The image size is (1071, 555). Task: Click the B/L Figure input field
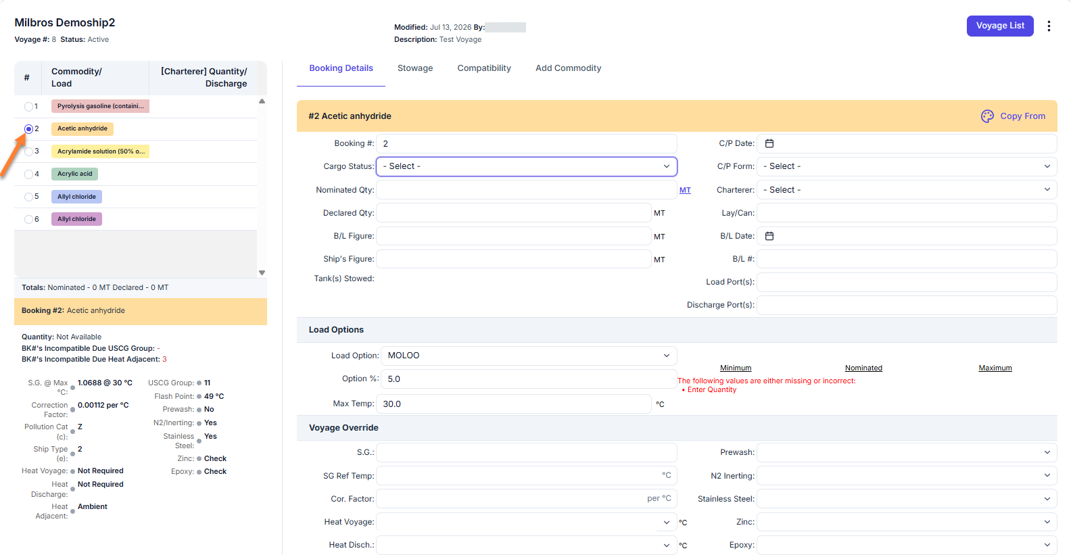pos(514,236)
